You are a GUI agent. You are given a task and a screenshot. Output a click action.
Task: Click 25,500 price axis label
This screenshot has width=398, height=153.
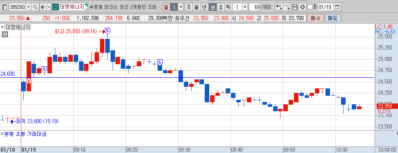pyautogui.click(x=385, y=37)
